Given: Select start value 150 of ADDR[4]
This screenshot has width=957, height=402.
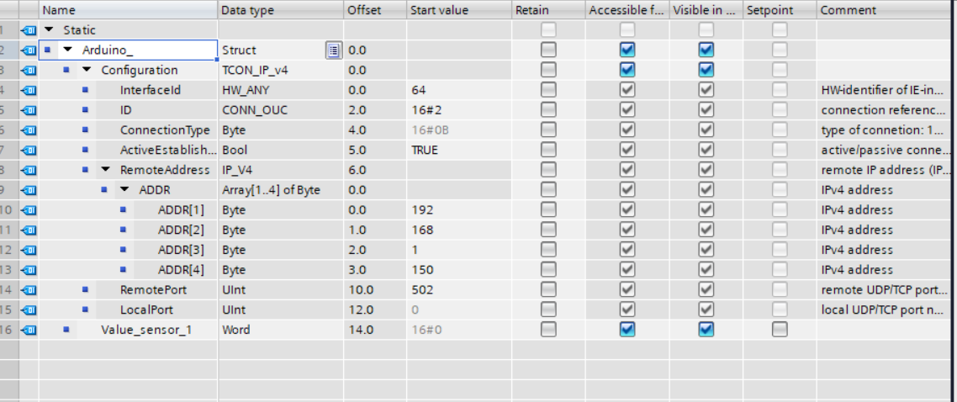Looking at the screenshot, I should [x=459, y=270].
